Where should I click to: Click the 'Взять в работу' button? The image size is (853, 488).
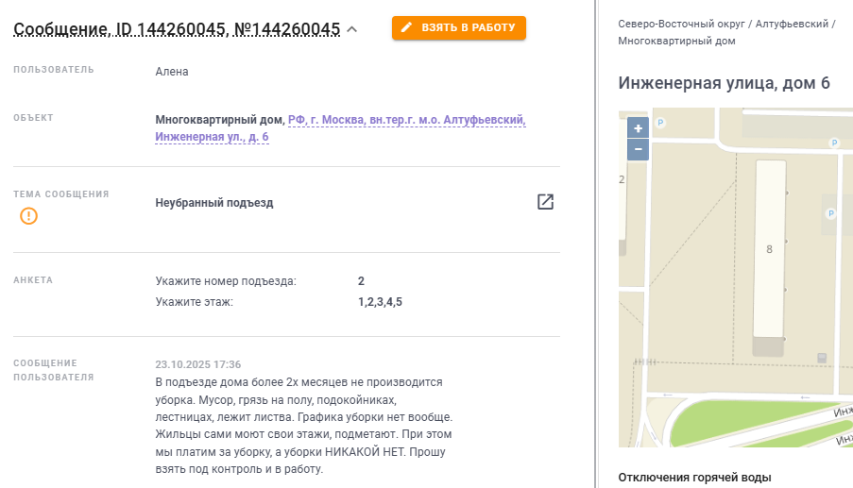pyautogui.click(x=459, y=28)
